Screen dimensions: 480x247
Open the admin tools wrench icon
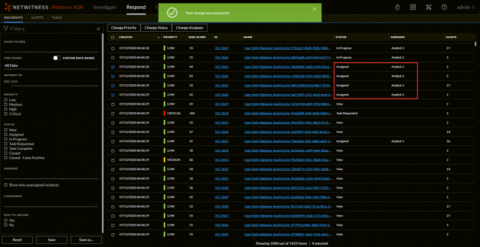pos(429,7)
